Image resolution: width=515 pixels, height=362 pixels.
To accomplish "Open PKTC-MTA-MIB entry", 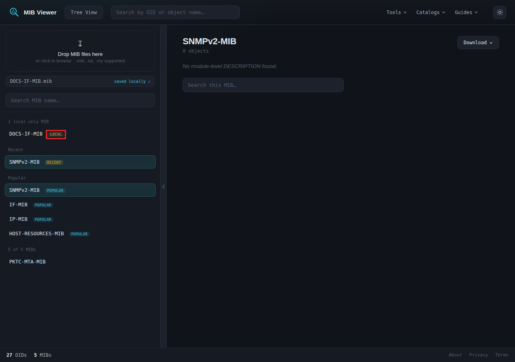I will (x=80, y=262).
